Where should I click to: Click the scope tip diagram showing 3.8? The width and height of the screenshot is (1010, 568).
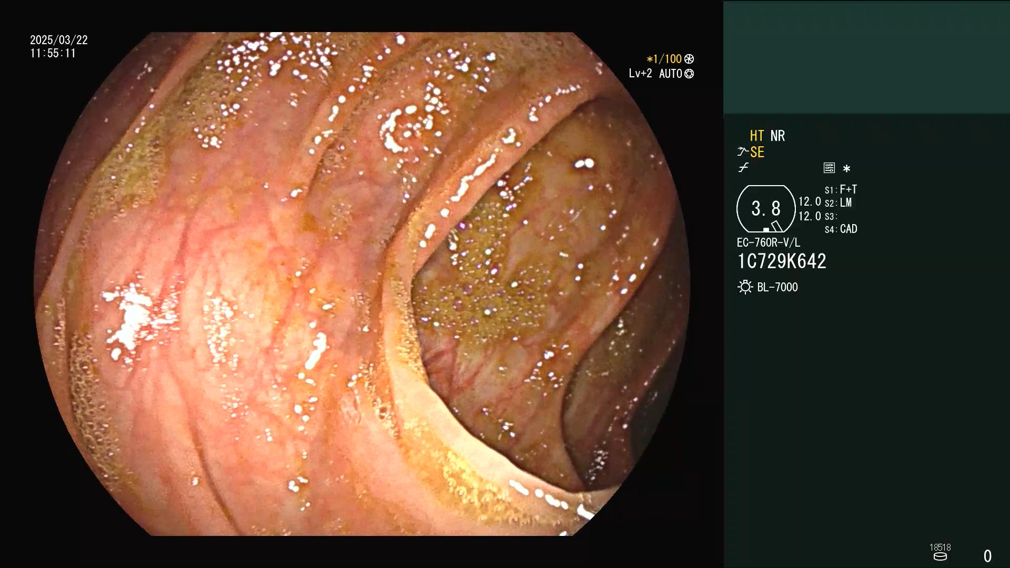coord(766,209)
